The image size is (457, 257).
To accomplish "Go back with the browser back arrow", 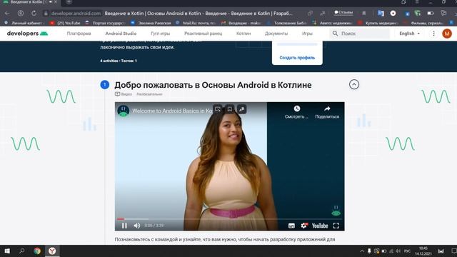I will (7, 14).
